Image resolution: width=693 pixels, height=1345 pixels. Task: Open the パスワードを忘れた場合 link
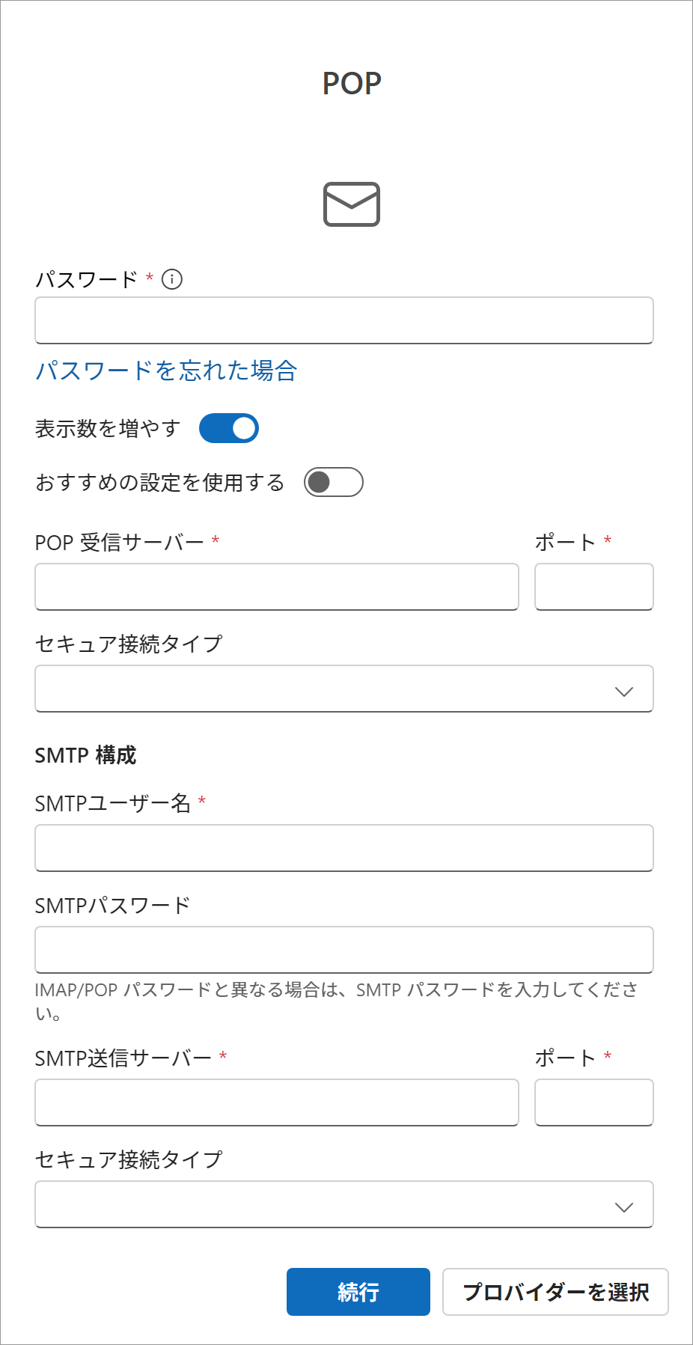point(166,370)
